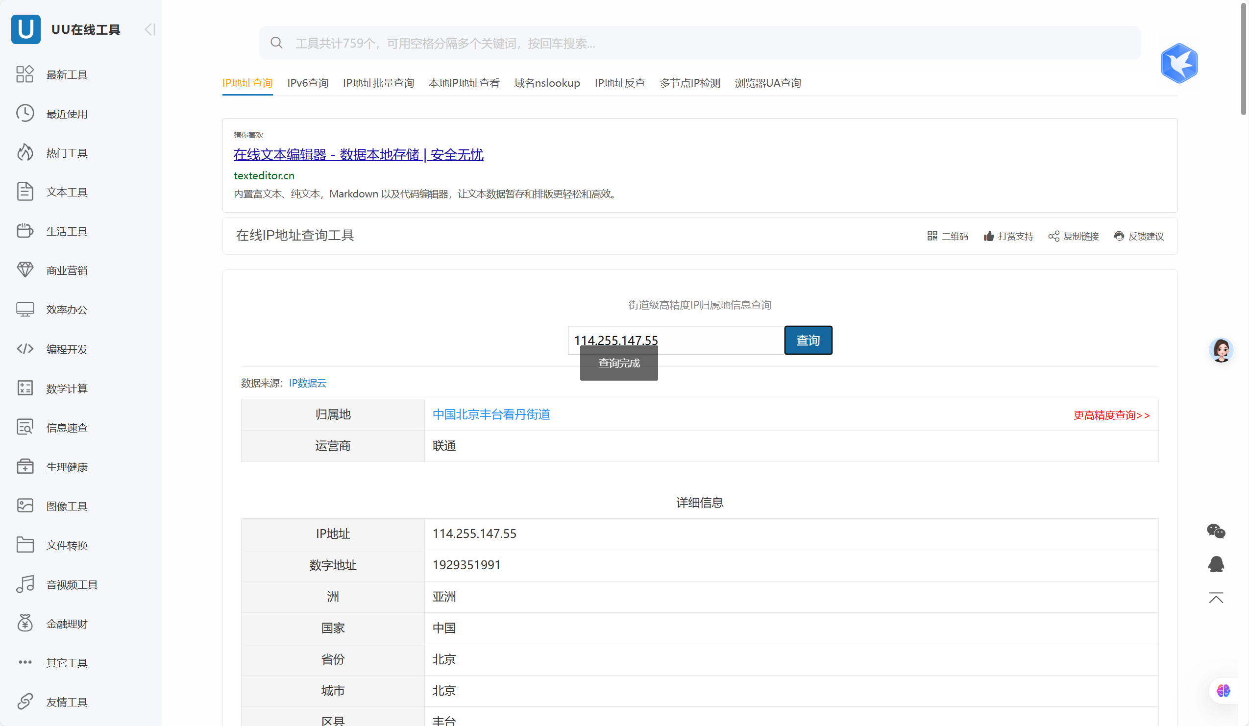Click the page vertical scrollbar
The width and height of the screenshot is (1249, 726).
[x=1243, y=59]
